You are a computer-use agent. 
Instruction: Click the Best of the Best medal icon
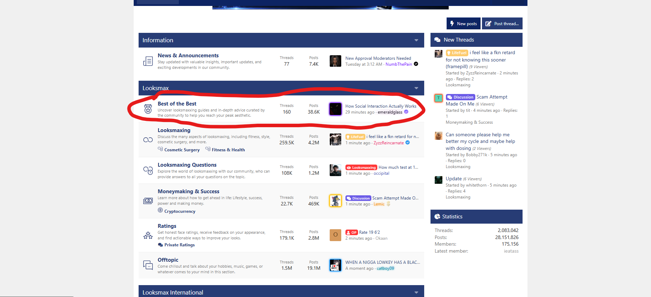tap(148, 109)
